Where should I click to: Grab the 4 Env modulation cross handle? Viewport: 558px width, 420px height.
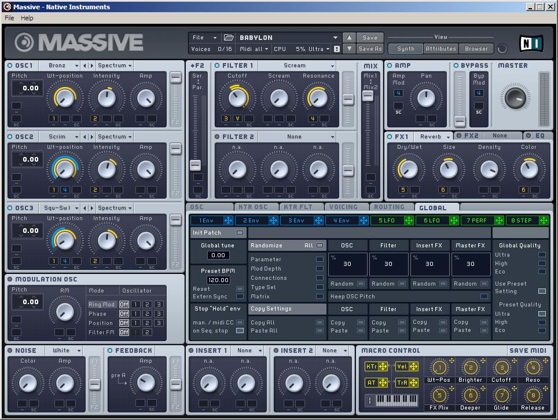point(364,221)
